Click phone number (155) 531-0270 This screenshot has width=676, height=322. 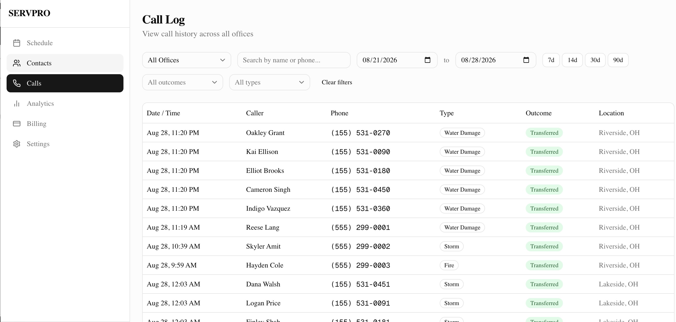click(x=360, y=133)
